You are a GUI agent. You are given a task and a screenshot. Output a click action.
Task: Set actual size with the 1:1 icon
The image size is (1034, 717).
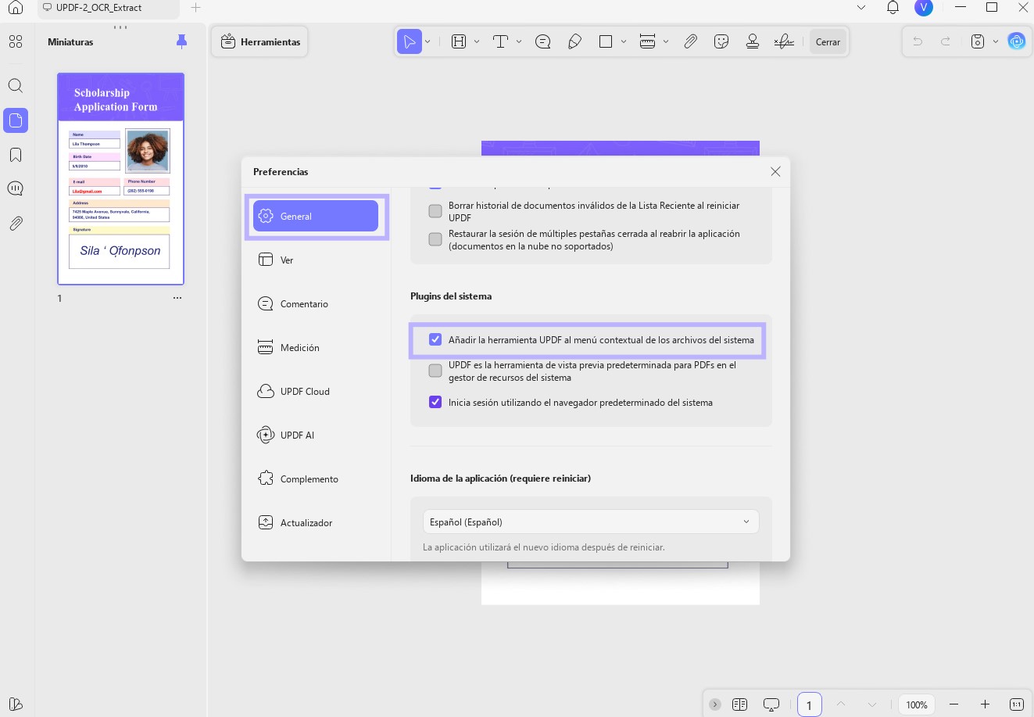[x=1017, y=704]
